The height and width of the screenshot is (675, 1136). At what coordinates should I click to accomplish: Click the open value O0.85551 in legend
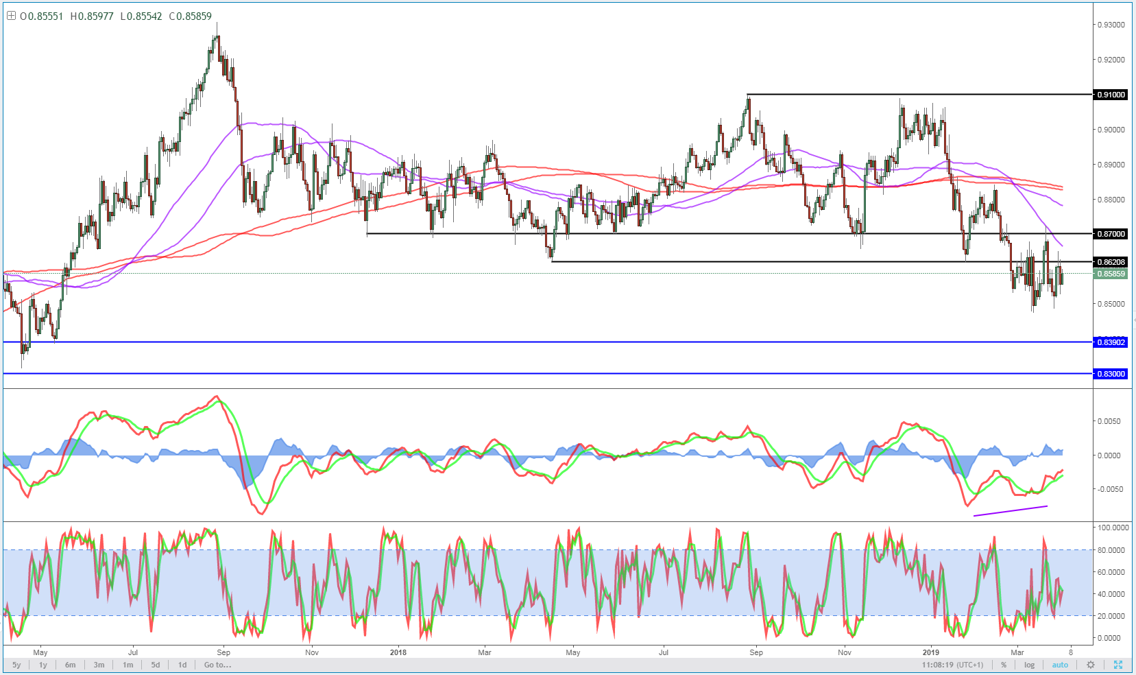(42, 16)
